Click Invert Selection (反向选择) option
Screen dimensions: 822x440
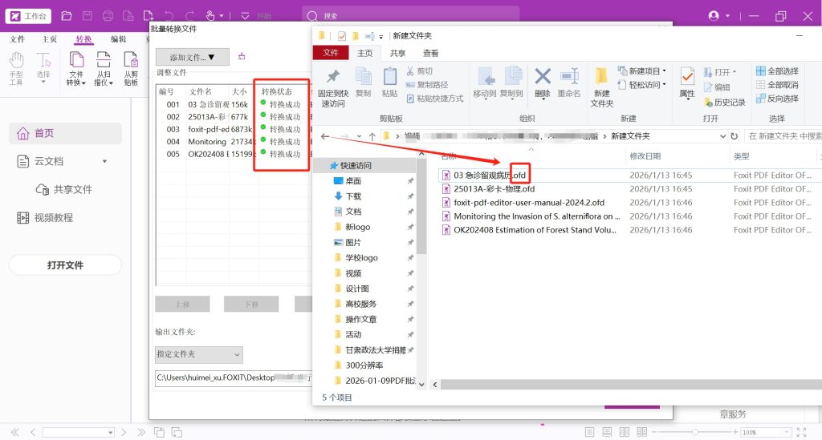tap(777, 99)
